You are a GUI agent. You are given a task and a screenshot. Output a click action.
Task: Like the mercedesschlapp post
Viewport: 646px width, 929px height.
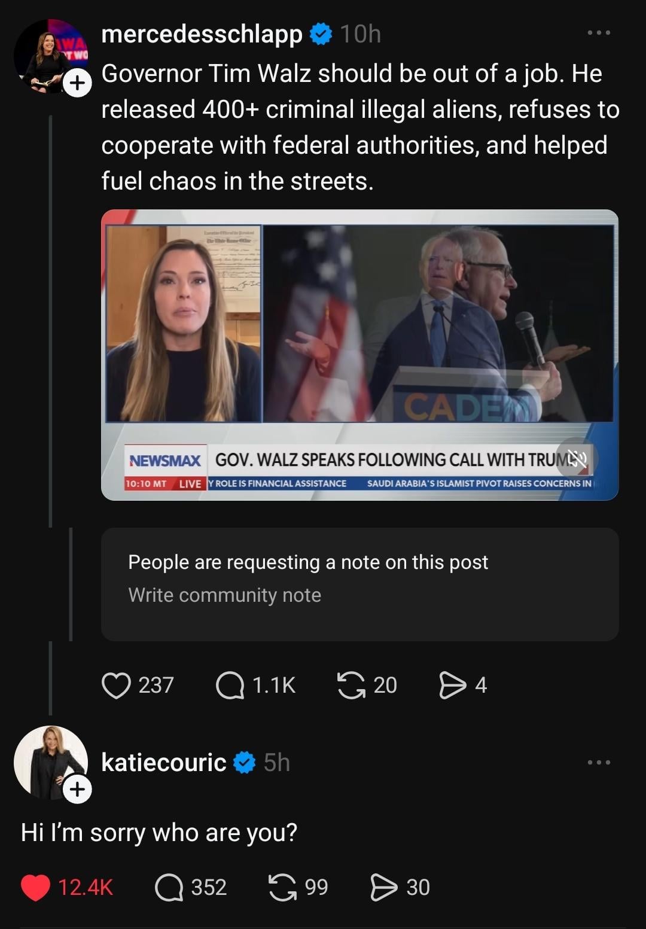116,685
